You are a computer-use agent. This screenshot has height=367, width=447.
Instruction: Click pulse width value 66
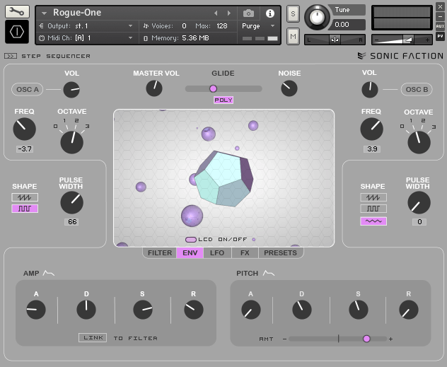pyautogui.click(x=72, y=222)
